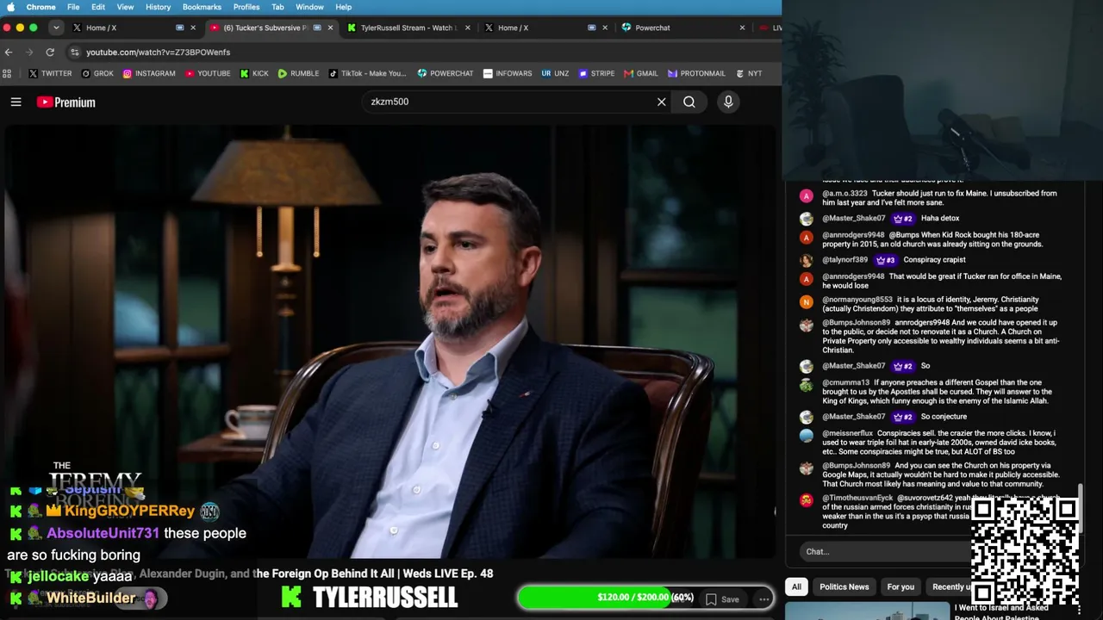Close the Tucker's Subversive YouTube tab
This screenshot has height=620, width=1103.
click(330, 28)
